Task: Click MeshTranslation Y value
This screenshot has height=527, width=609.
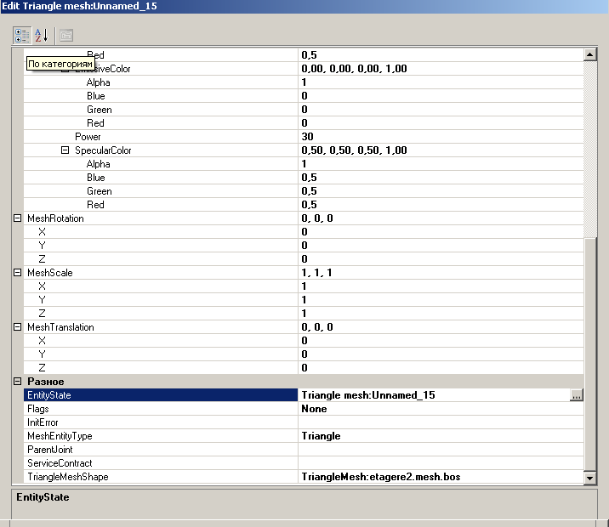Action: [x=441, y=354]
